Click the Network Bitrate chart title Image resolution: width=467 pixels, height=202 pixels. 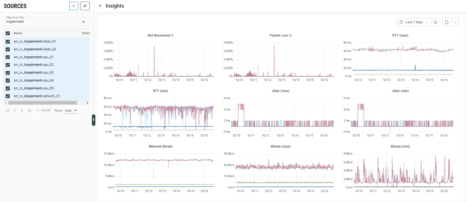(160, 146)
